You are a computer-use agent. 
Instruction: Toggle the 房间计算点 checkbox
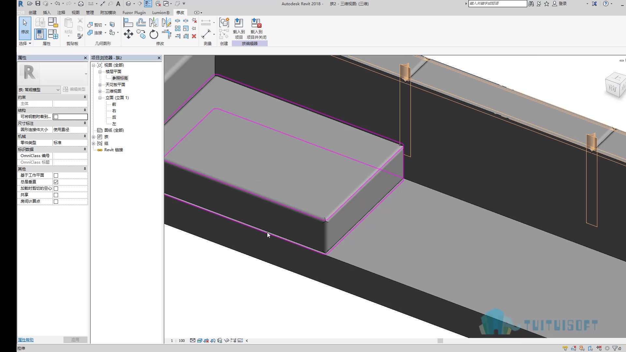(56, 201)
